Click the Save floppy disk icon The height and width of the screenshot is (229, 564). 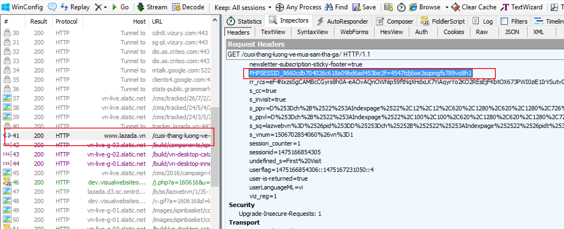click(357, 7)
